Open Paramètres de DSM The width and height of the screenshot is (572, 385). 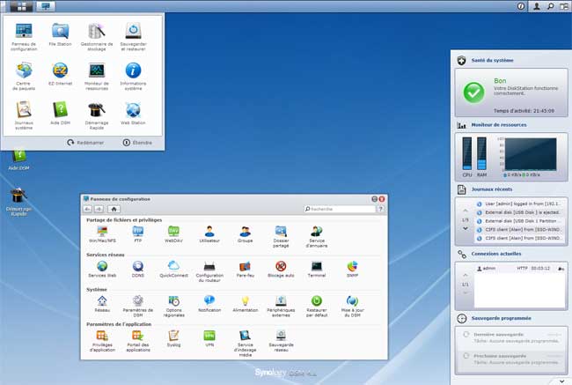[x=138, y=306]
